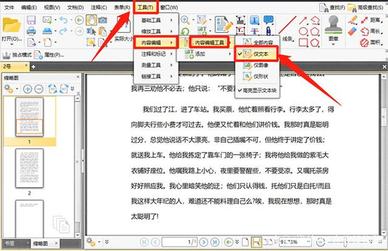Screen dimensions: 388x251
Task: Send the document by email icon
Action: (x=47, y=20)
